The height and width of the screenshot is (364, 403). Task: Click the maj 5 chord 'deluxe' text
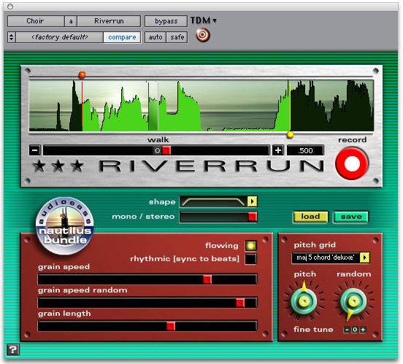326,257
